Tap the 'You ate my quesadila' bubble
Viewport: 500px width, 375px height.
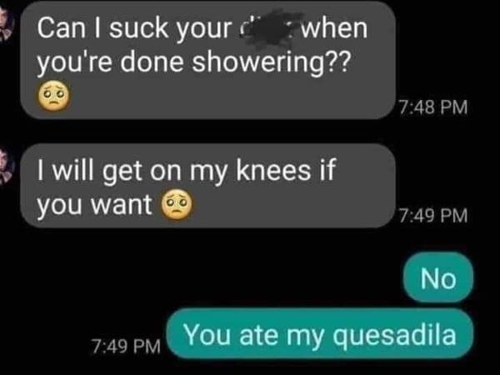point(320,334)
